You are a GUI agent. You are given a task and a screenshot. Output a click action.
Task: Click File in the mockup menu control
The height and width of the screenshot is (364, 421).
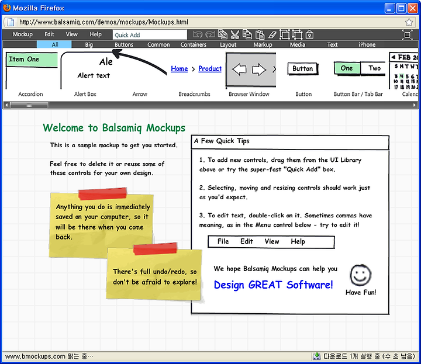pos(223,241)
